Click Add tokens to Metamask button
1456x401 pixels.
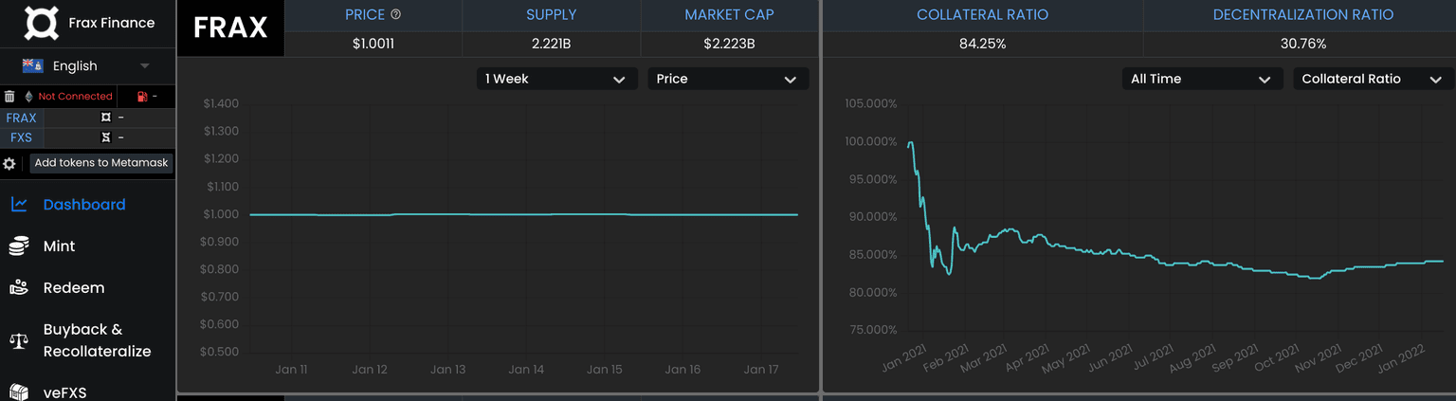coord(100,163)
